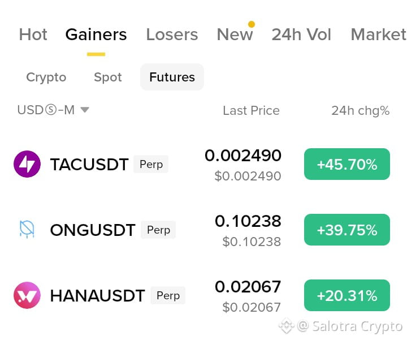Image resolution: width=407 pixels, height=340 pixels.
Task: Switch to the Market tab
Action: (379, 35)
